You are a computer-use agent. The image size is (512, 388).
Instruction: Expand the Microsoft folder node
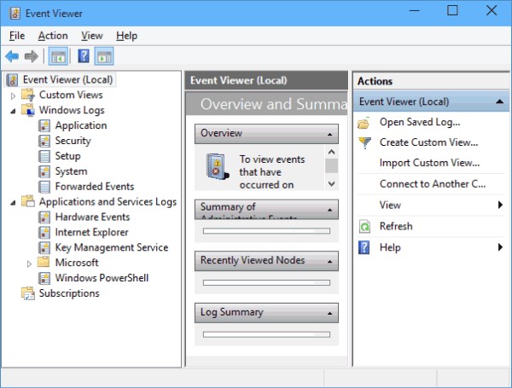click(x=29, y=263)
